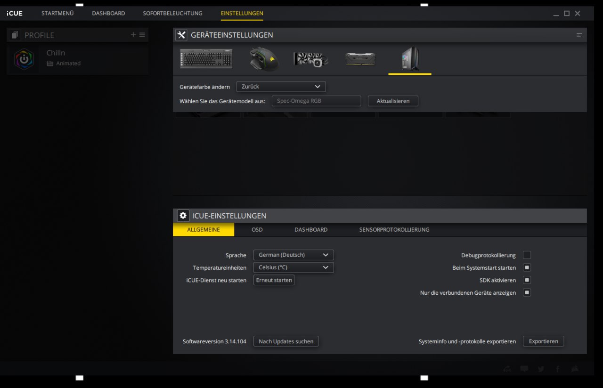Screen dimensions: 603x388
Task: Open the Gerätefarbe ändern dropdown
Action: 281,87
